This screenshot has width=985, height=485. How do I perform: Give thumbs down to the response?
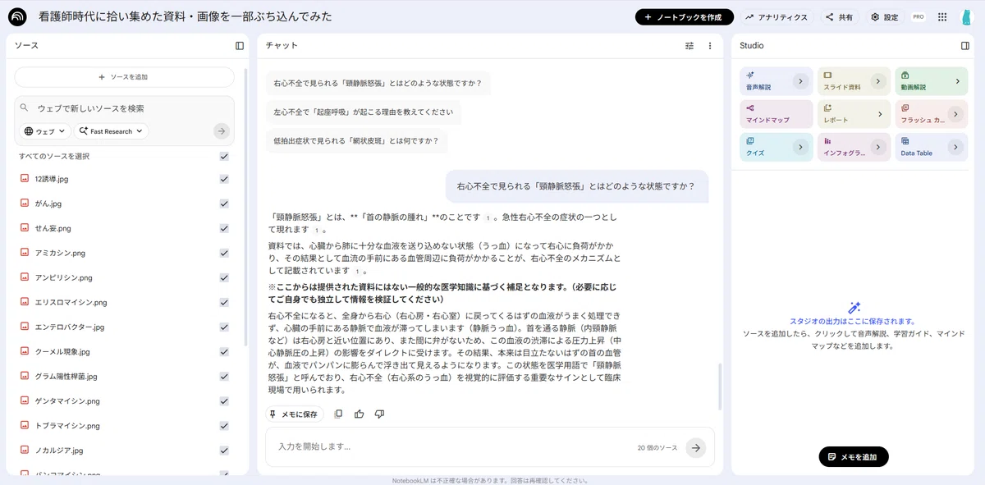[x=379, y=414]
